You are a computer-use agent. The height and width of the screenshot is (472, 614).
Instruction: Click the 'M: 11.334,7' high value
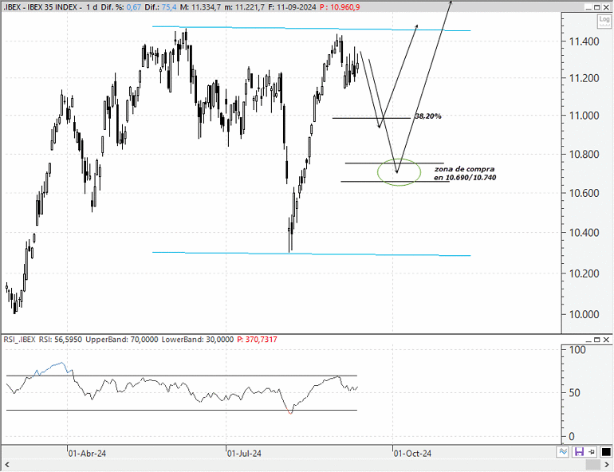[x=200, y=7]
